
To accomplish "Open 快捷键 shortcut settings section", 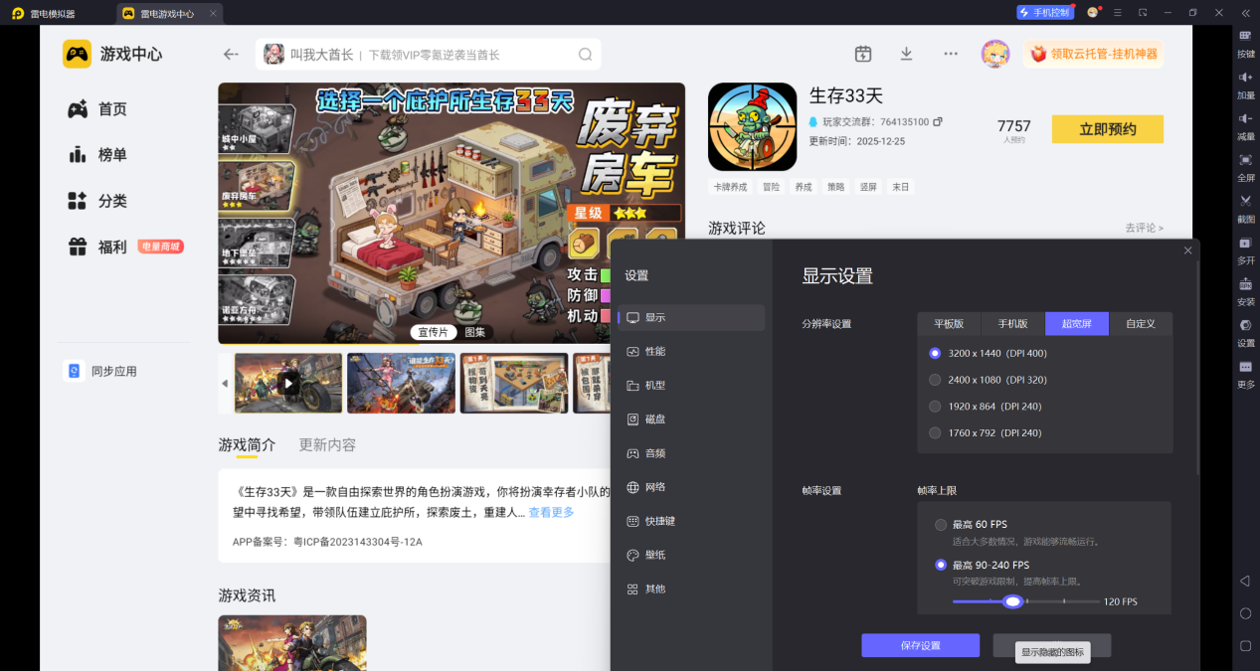I will (692, 521).
